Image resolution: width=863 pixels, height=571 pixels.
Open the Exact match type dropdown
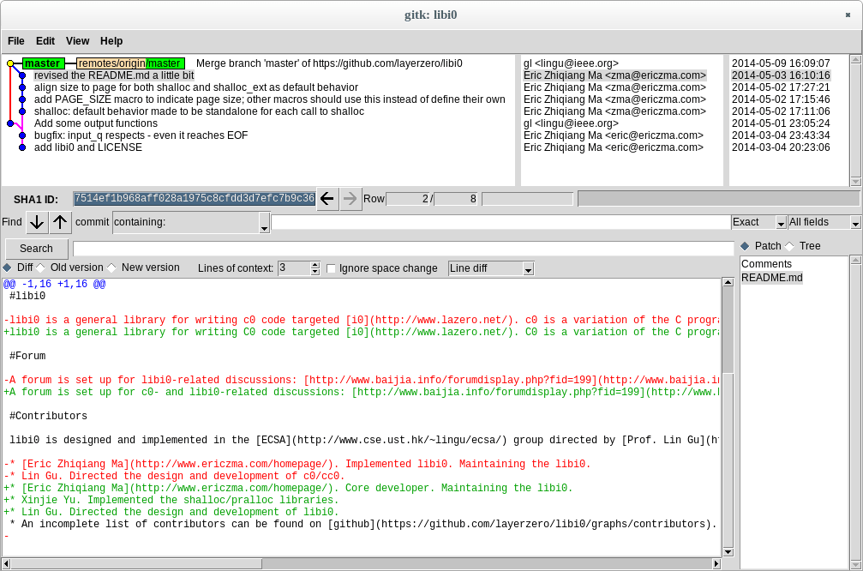pos(781,222)
